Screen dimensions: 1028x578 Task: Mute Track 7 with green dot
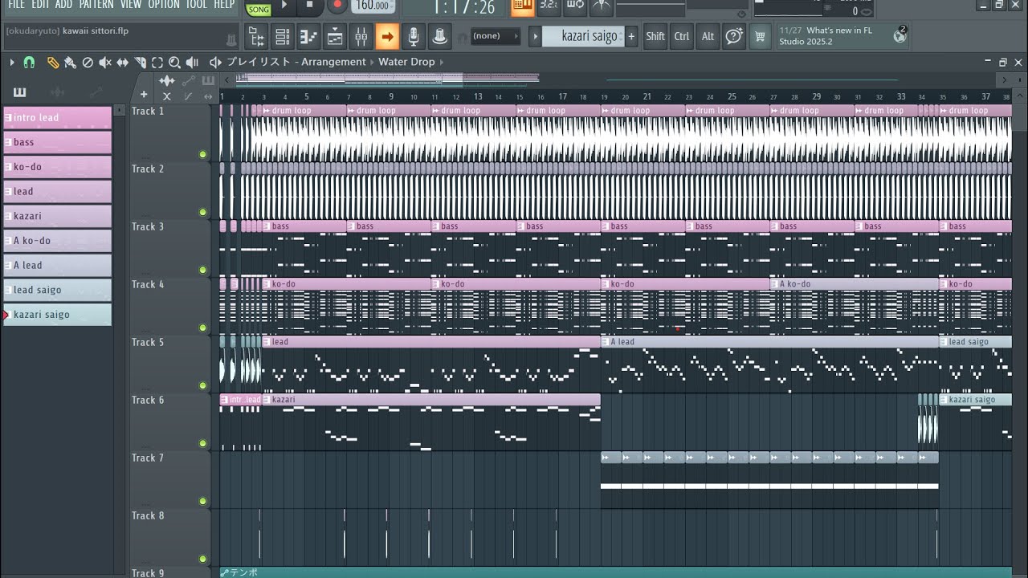click(x=202, y=501)
